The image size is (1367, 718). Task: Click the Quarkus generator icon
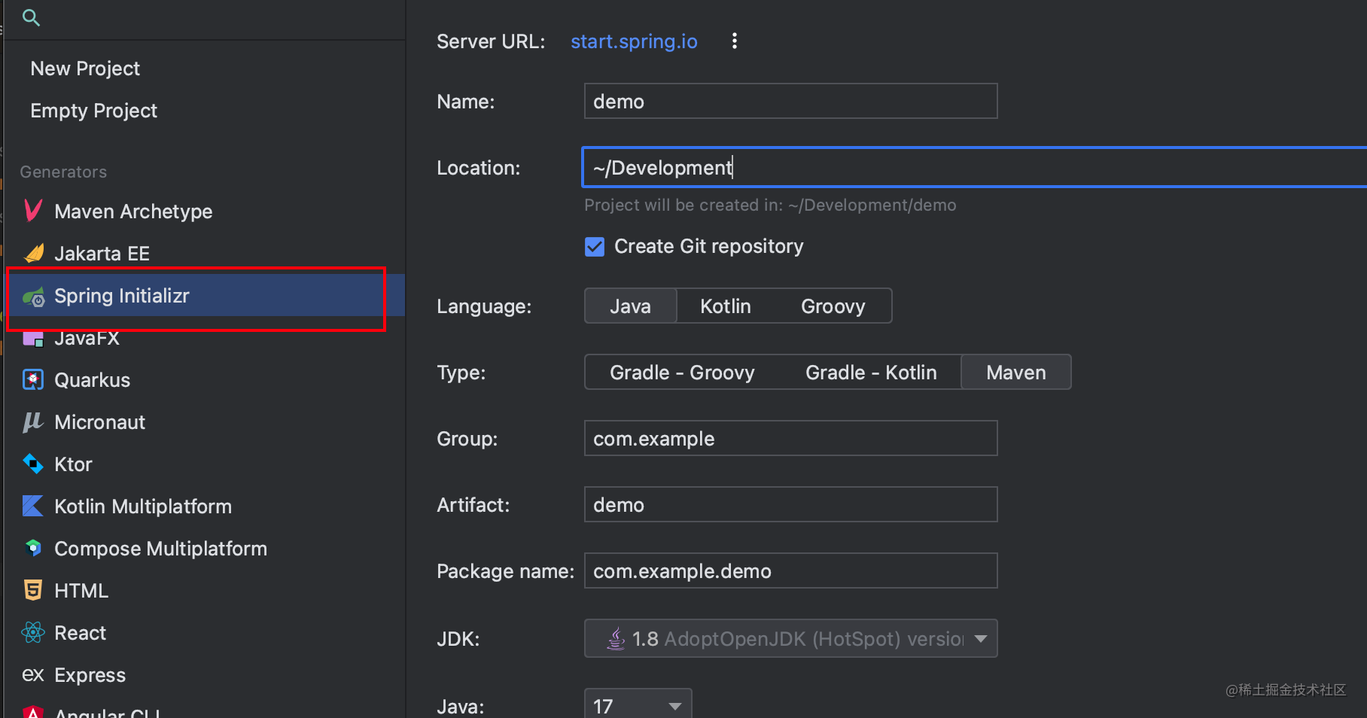[x=33, y=380]
